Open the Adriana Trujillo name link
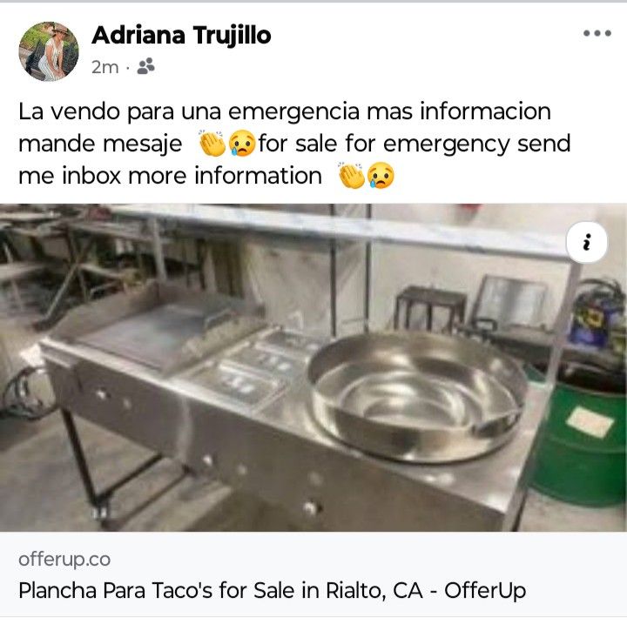This screenshot has height=624, width=627. tap(181, 35)
